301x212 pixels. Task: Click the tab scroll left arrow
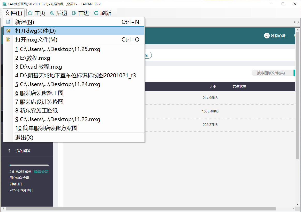click(x=295, y=22)
